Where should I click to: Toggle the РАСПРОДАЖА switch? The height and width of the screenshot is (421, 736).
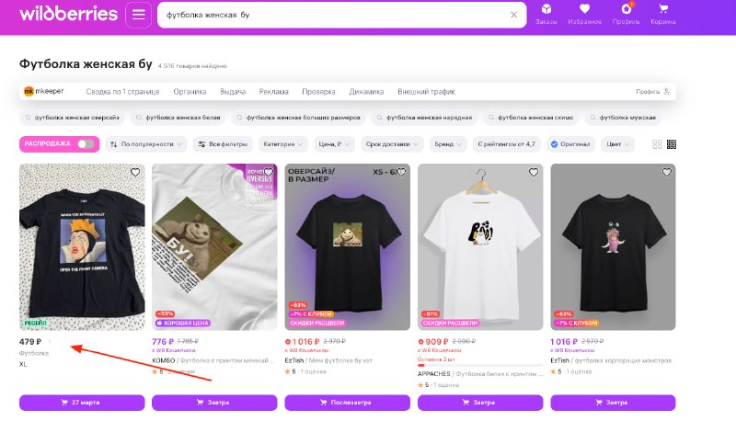(x=86, y=144)
